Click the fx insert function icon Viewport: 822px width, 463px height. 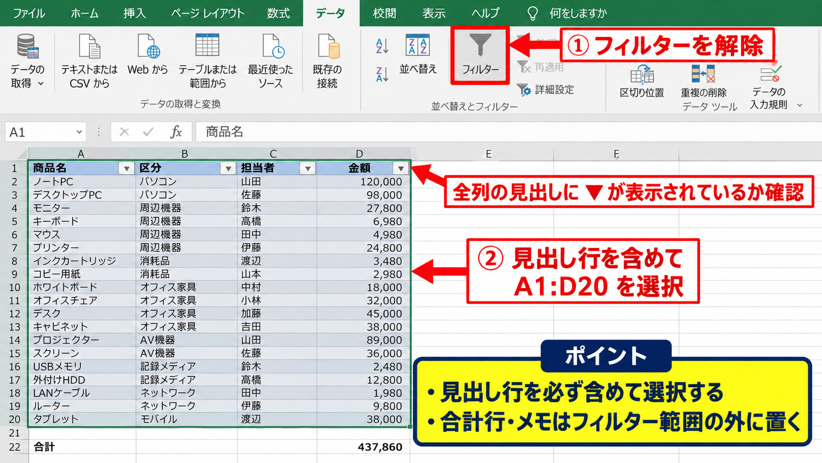pos(176,132)
